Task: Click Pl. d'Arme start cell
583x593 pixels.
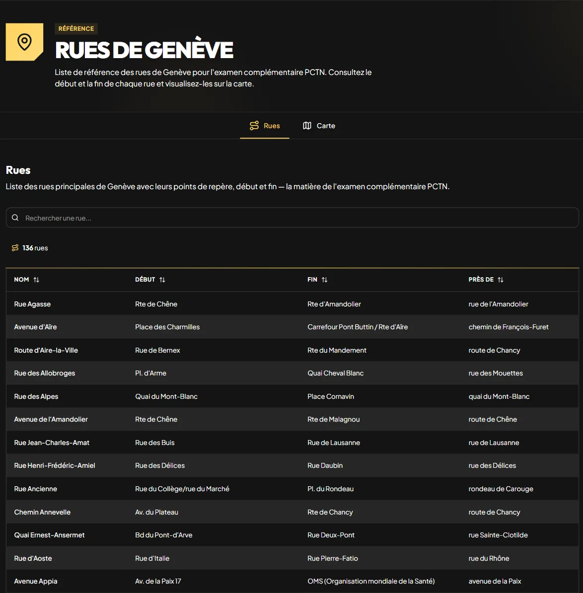Action: [x=150, y=373]
